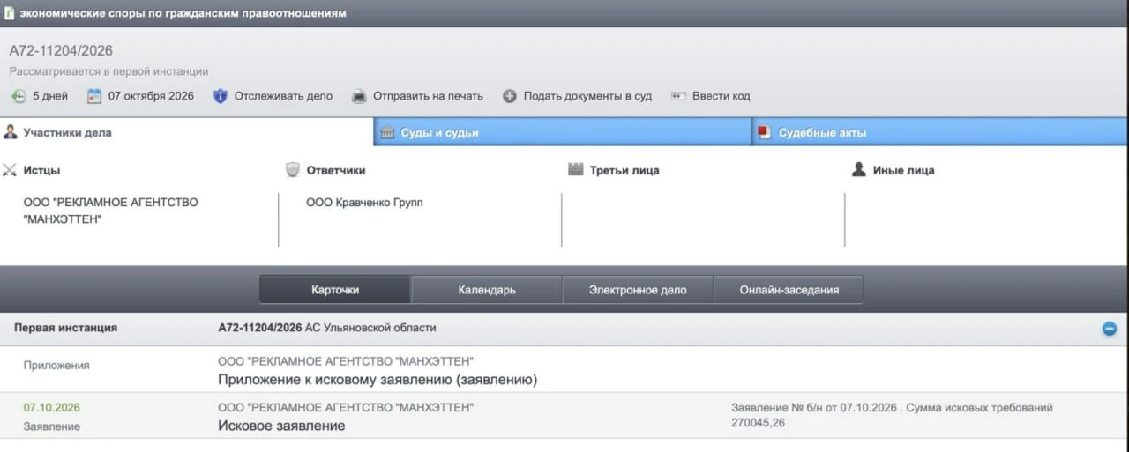
Task: Click the Приложения row label
Action: [56, 365]
